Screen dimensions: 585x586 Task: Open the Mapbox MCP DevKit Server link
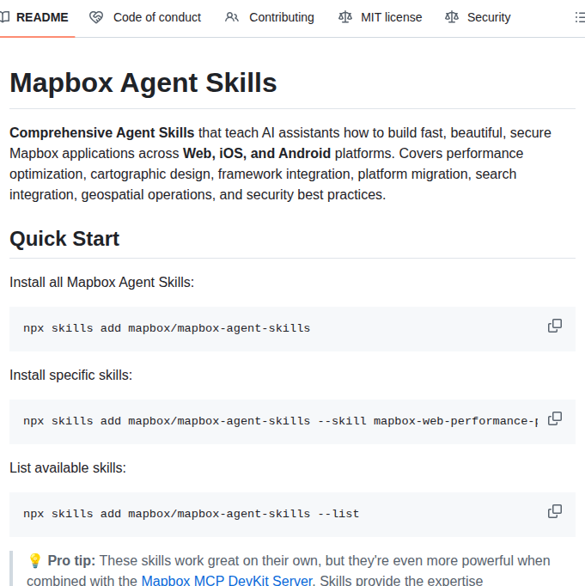pos(227,580)
